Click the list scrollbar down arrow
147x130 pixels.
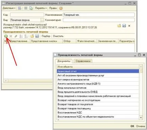click(x=141, y=118)
